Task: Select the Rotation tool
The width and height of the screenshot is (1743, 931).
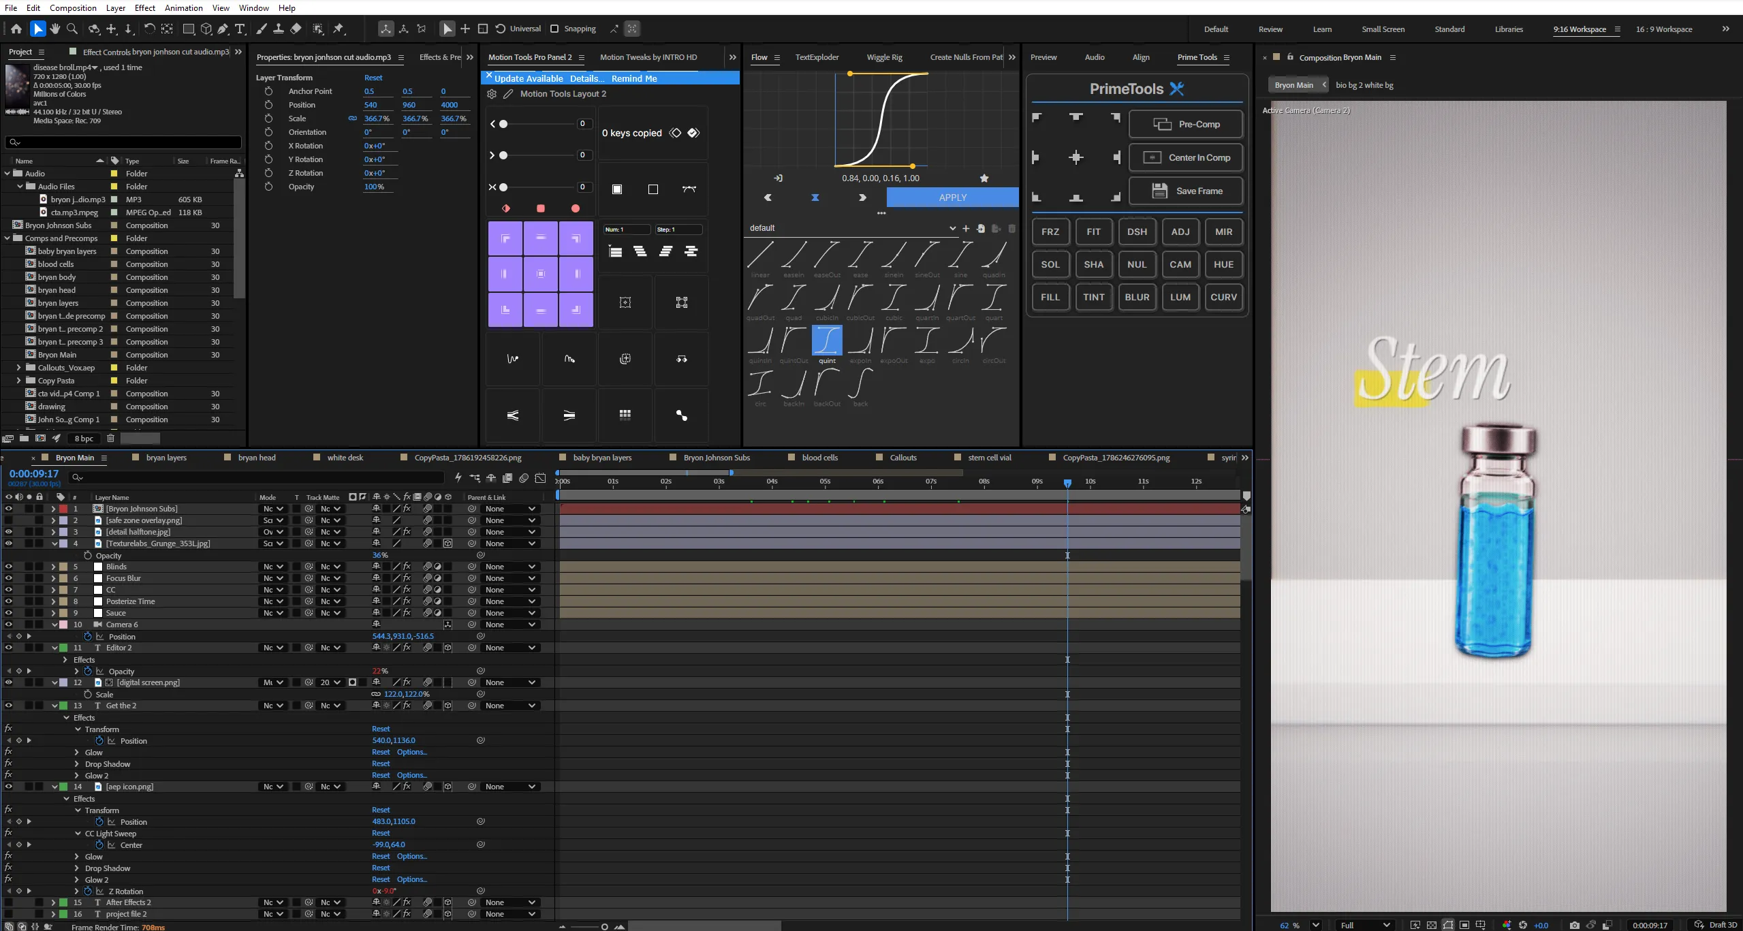Action: click(x=149, y=29)
